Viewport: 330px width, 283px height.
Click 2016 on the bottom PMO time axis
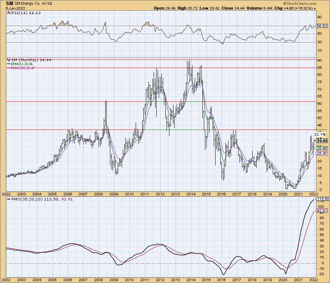[221, 280]
